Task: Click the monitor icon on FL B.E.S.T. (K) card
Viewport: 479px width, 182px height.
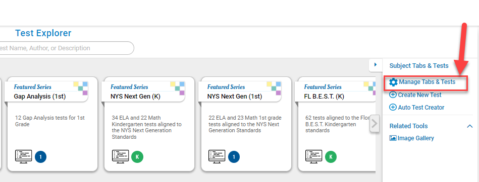Action: pyautogui.click(x=314, y=157)
